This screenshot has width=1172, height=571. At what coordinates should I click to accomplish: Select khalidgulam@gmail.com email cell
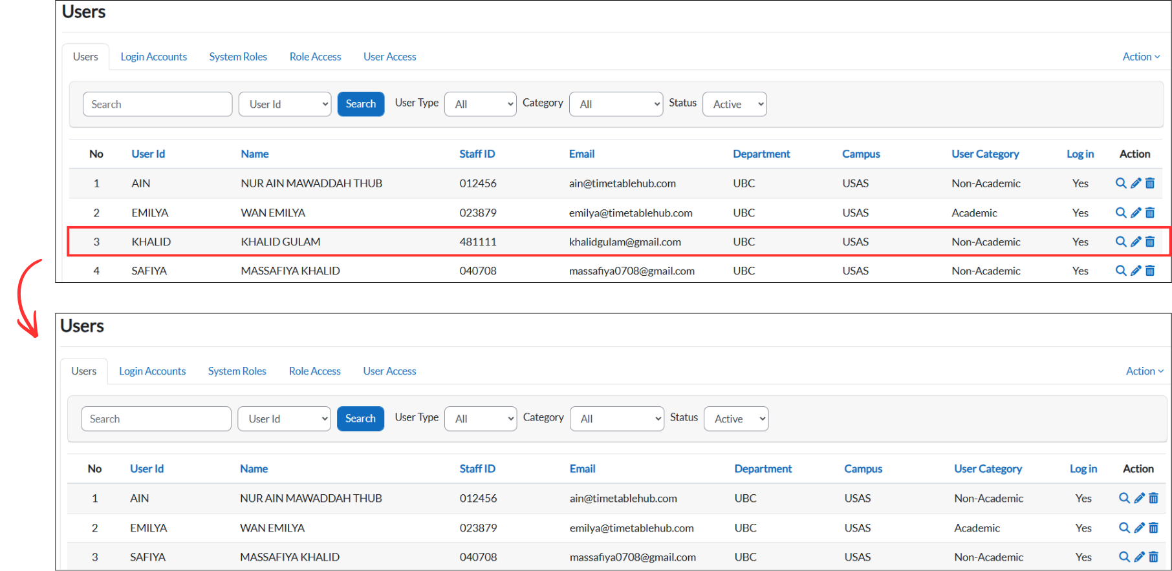(x=625, y=242)
